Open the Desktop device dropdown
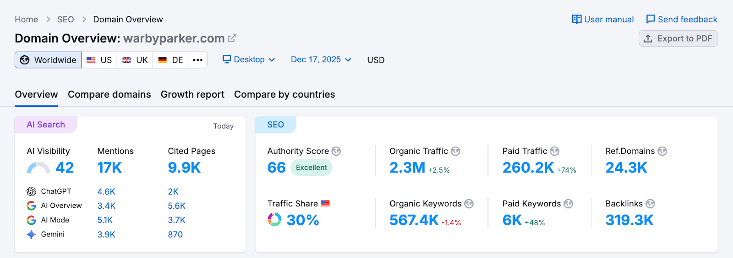 (x=249, y=60)
